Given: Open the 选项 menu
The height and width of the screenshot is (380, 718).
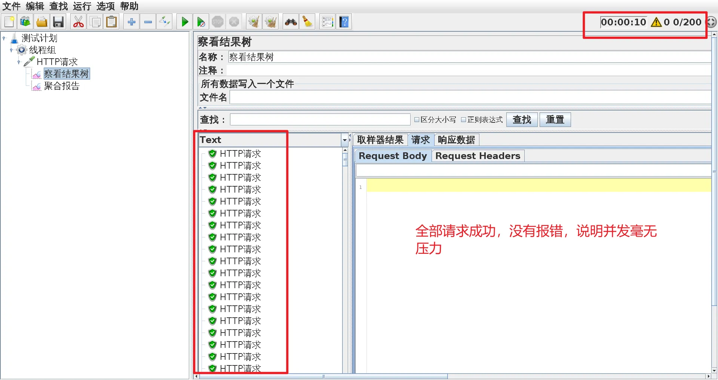Looking at the screenshot, I should pyautogui.click(x=106, y=6).
